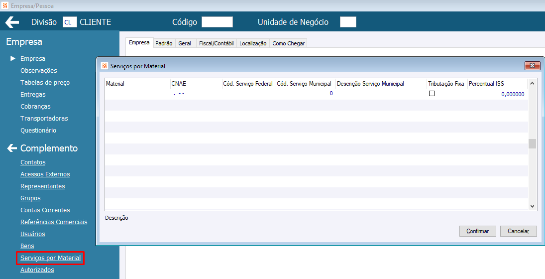Click the Percentual ISS value 0,000000
Screen dimensions: 545x279
pyautogui.click(x=513, y=94)
